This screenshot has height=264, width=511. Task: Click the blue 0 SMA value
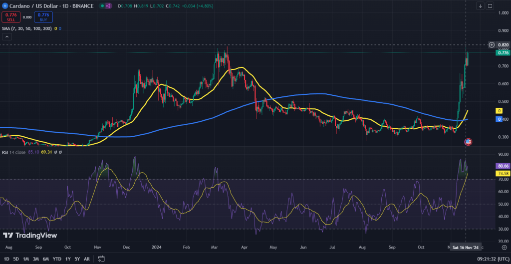point(60,28)
